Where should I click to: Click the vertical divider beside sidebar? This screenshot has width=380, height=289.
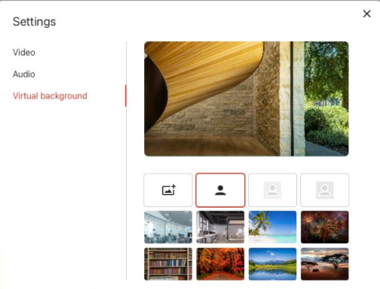(x=126, y=161)
